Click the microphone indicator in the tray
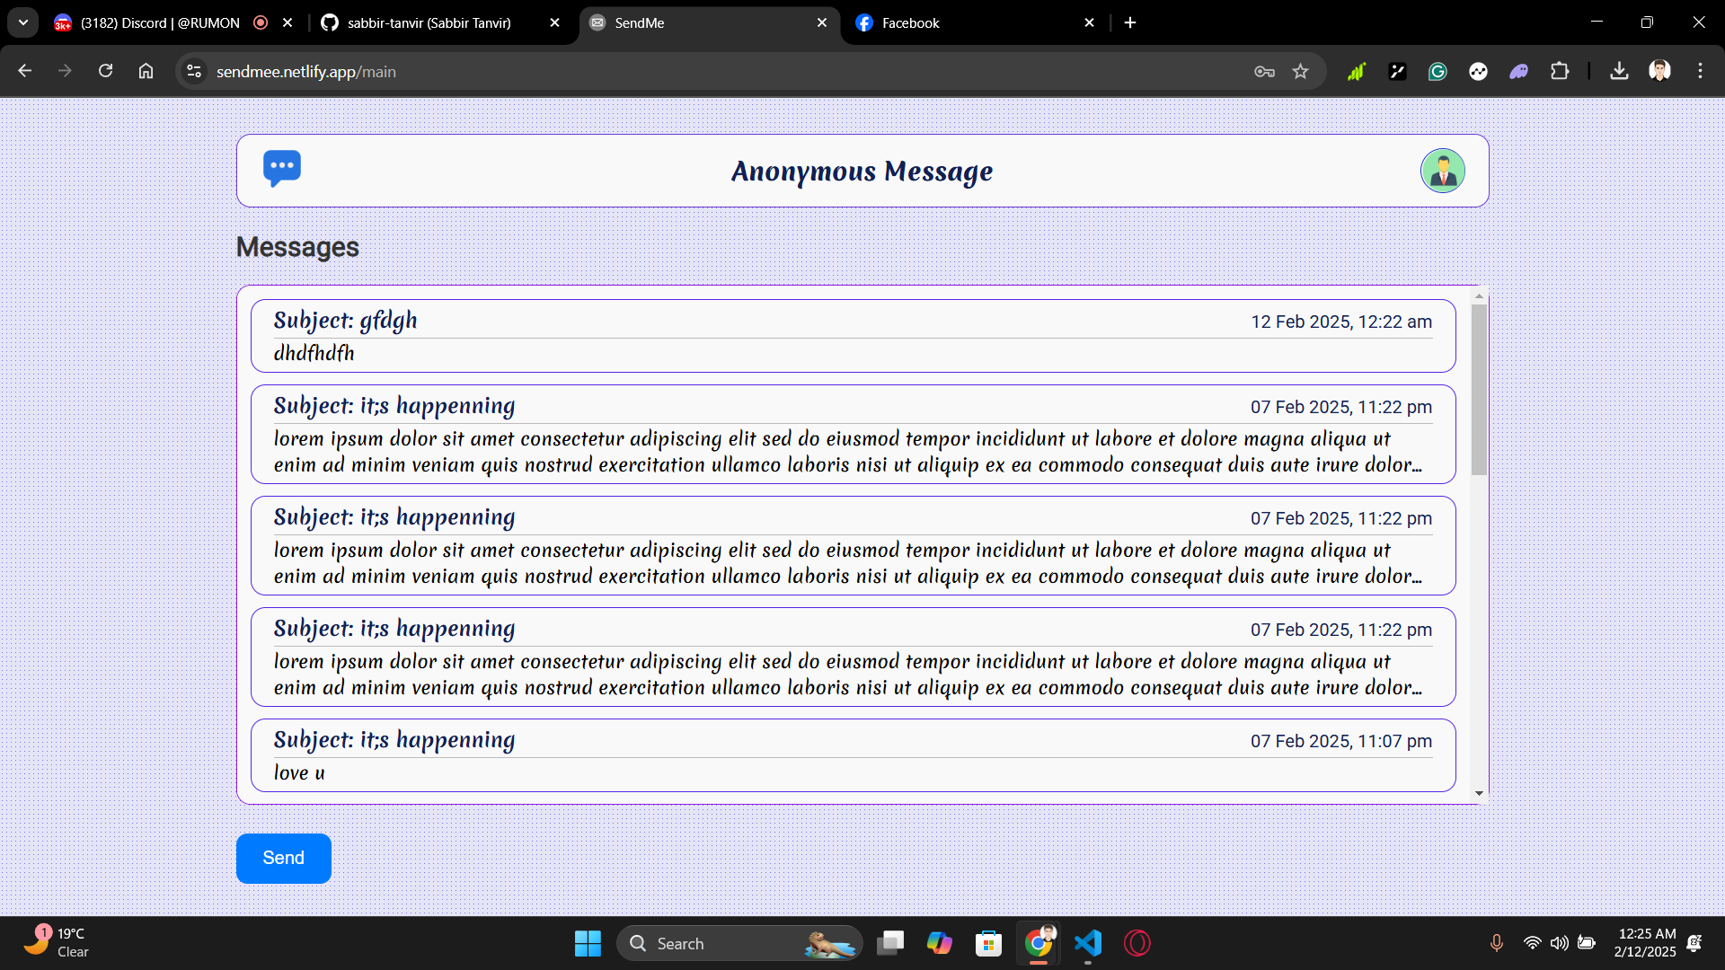Viewport: 1725px width, 970px height. [x=1497, y=943]
